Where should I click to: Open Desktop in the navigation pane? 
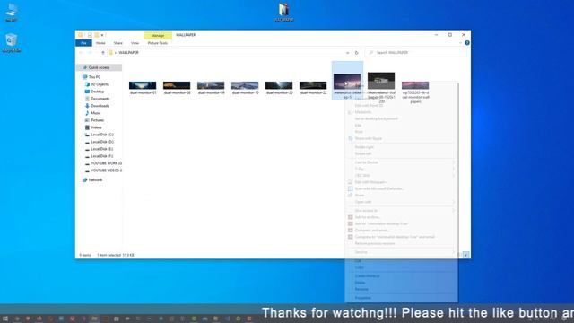point(98,92)
